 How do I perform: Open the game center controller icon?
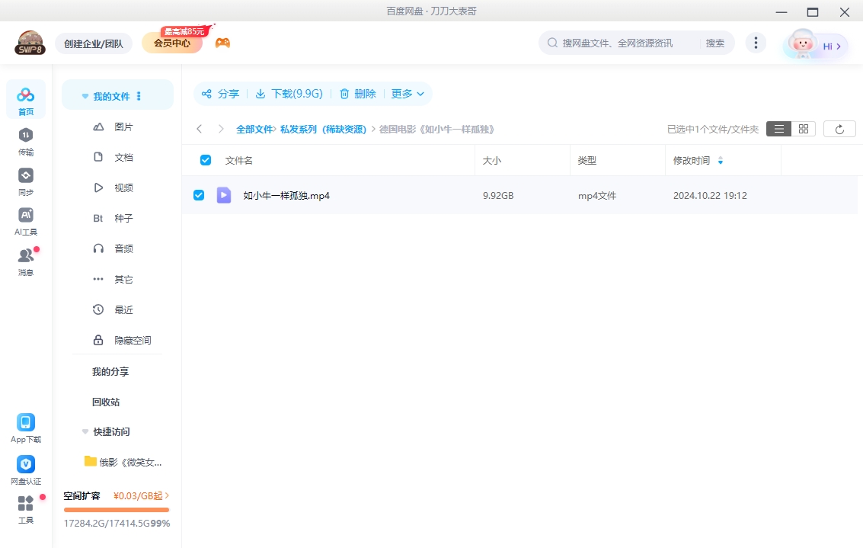tap(222, 42)
